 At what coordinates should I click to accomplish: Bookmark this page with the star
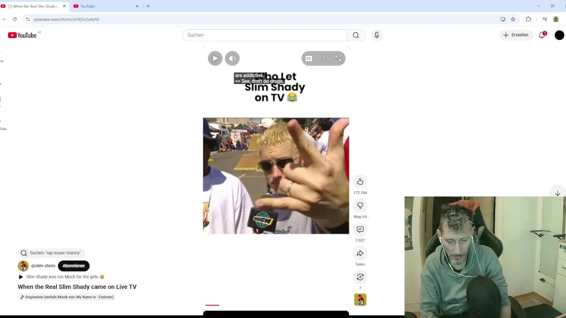coord(513,19)
